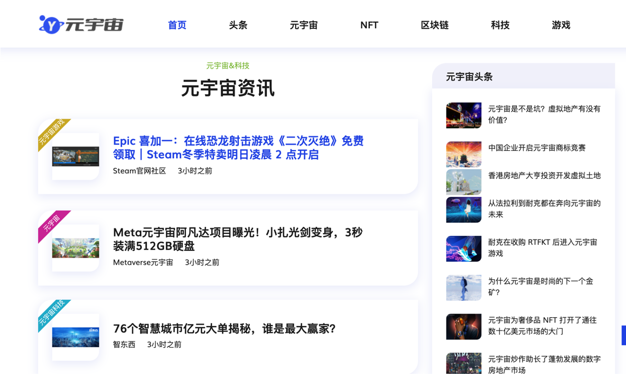Open 耐克在收购 RTFKT sidebar story
Screen dimensions: 626x374
pos(542,247)
